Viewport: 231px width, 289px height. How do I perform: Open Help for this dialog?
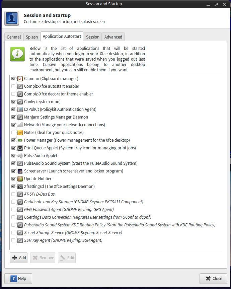(18, 279)
